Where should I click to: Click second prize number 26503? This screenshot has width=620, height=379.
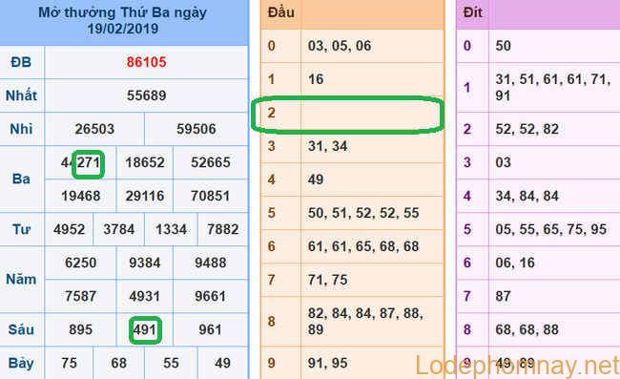[x=94, y=129]
